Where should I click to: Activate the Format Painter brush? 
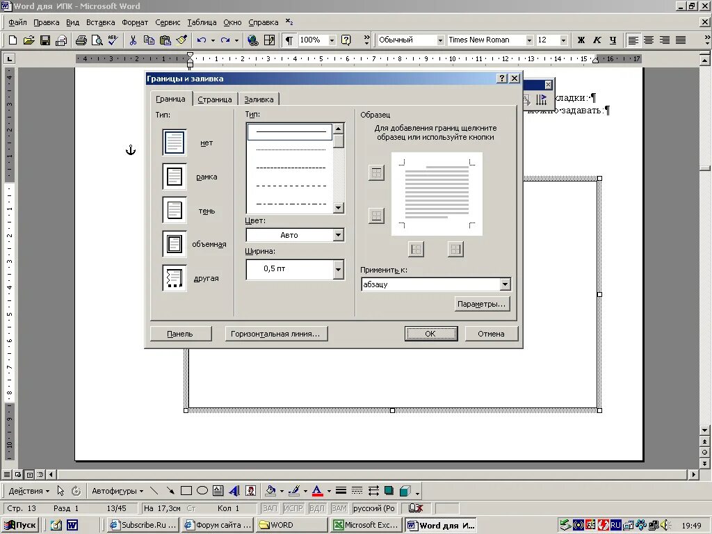click(x=181, y=40)
